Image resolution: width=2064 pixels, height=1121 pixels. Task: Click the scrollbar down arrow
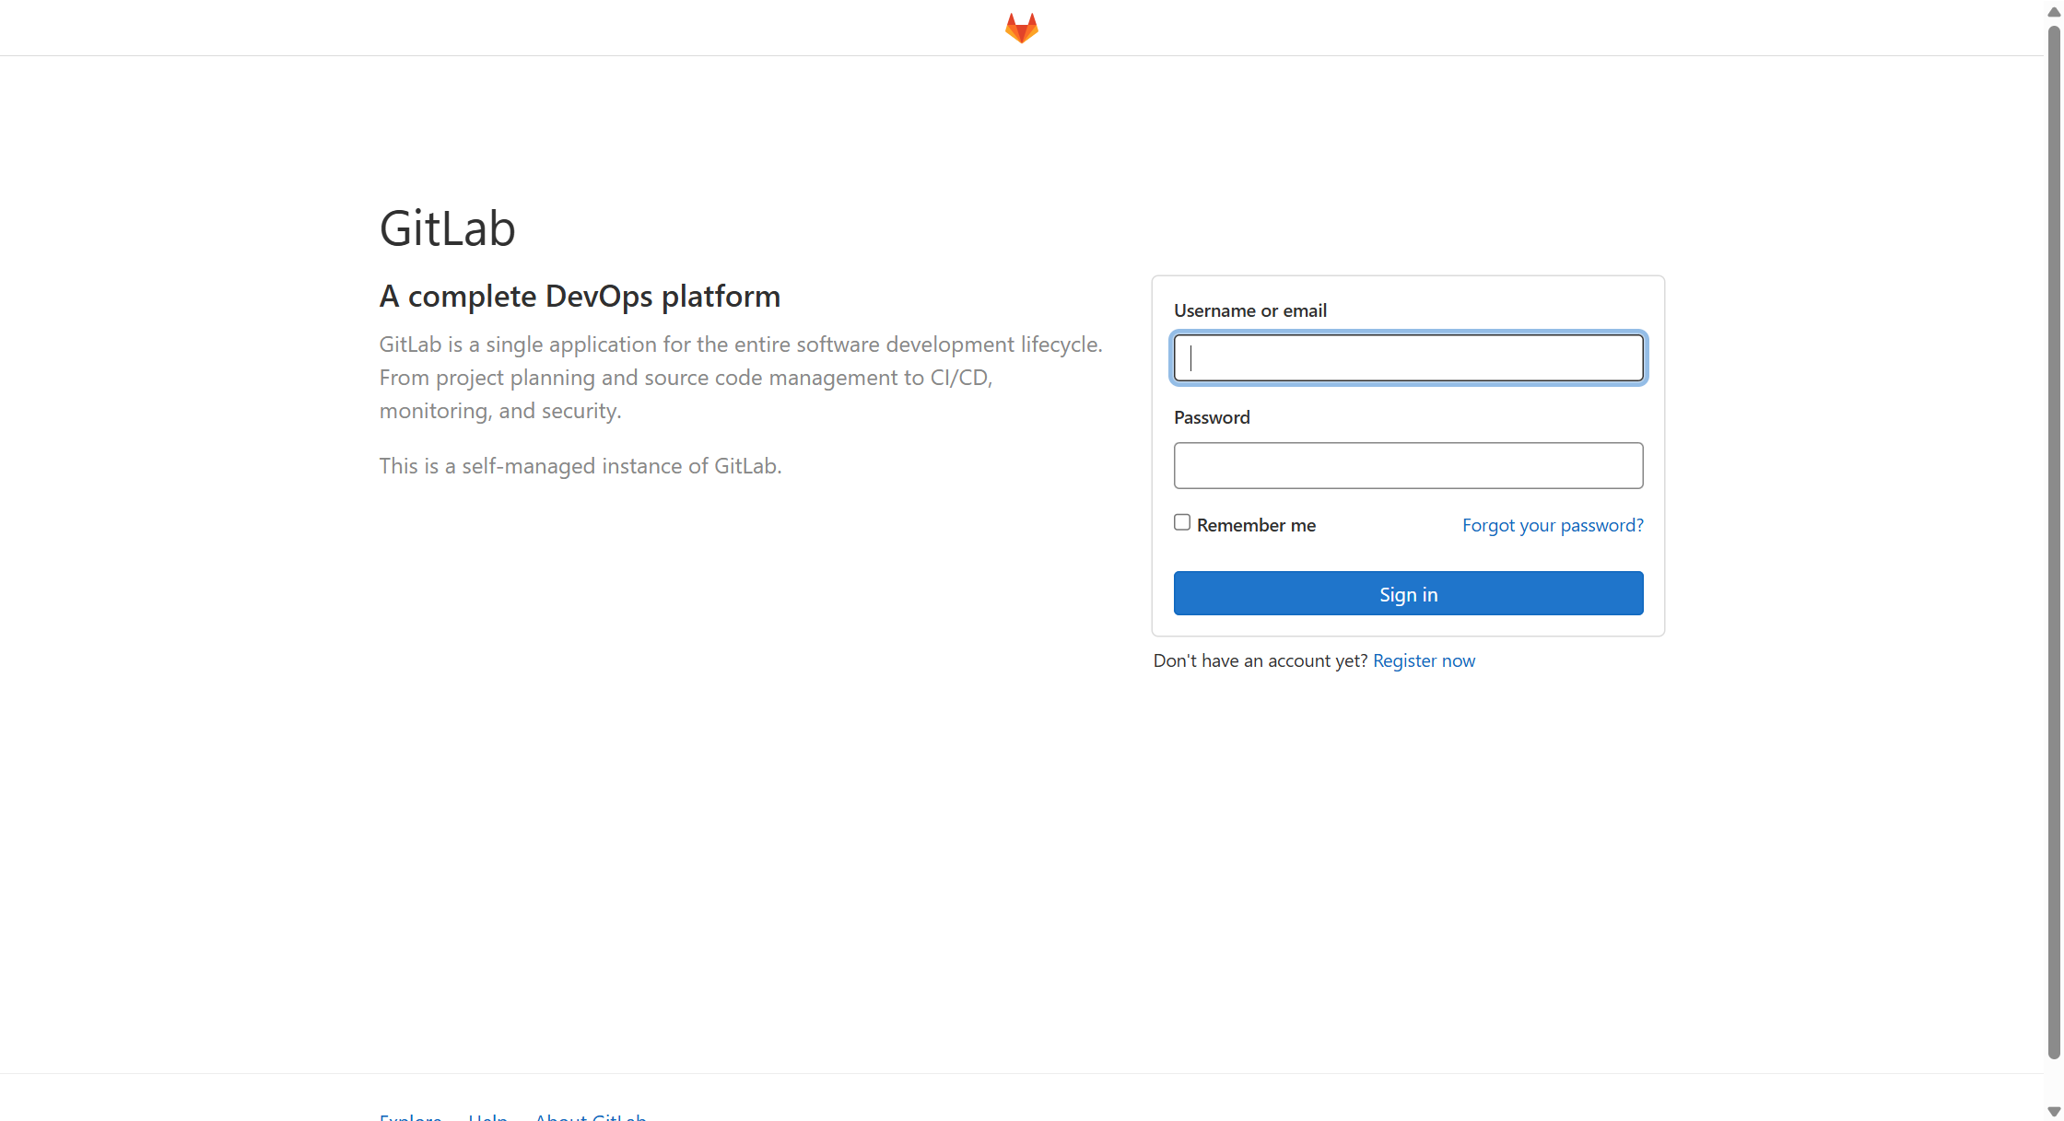2054,1111
